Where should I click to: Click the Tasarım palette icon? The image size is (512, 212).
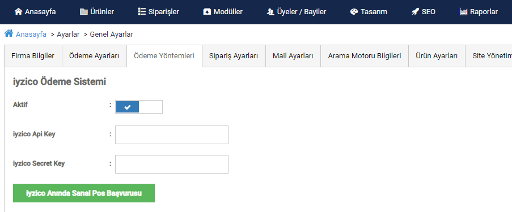pyautogui.click(x=354, y=12)
